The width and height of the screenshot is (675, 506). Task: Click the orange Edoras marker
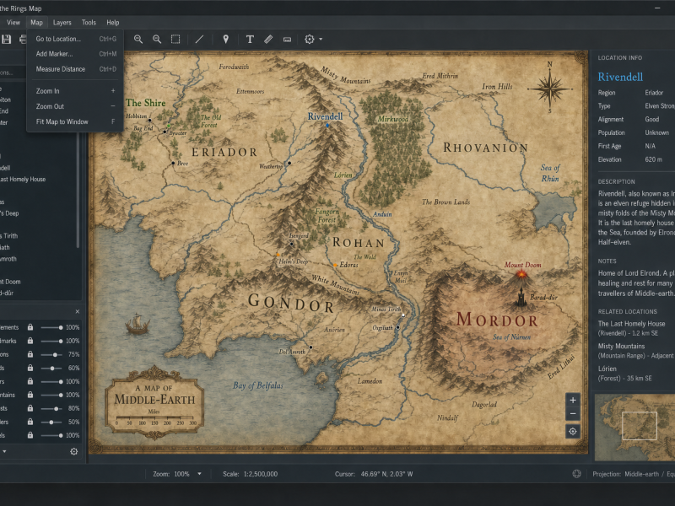(x=335, y=265)
